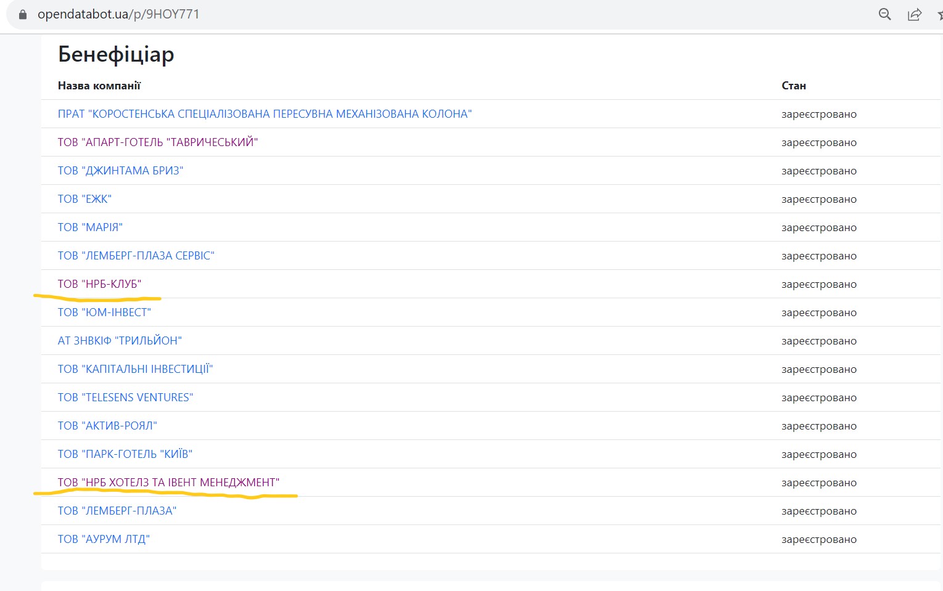
Task: Open ТОВ "АПАРТ-ГОТЕЛЬ "ТАВРИЧЕСЬКИЙ" link
Action: 157,142
